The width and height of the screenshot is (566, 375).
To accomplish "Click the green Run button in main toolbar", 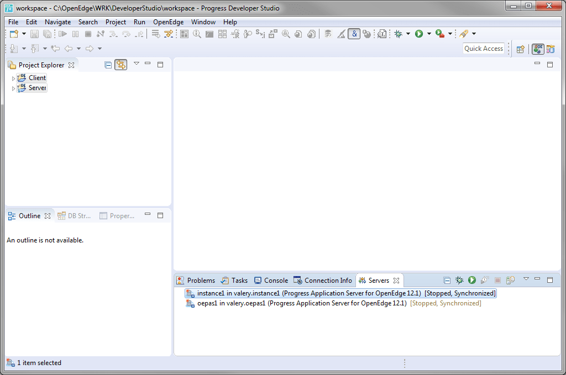I will point(419,34).
